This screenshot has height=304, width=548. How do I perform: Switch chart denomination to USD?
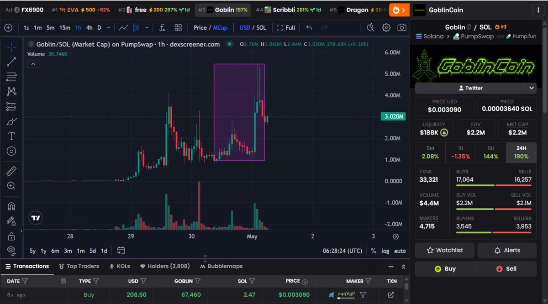click(245, 27)
